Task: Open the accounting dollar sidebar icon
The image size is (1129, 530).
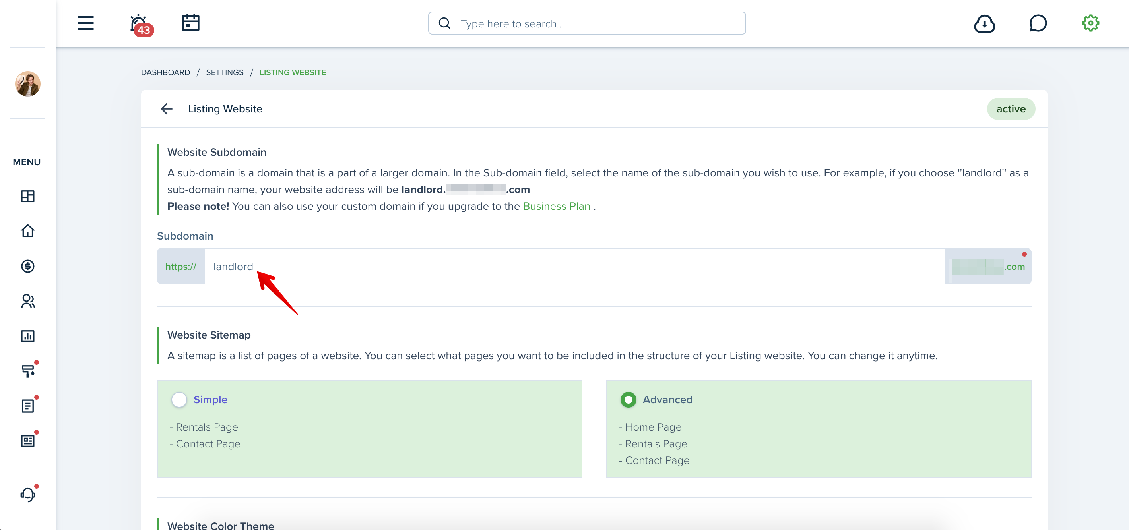Action: tap(27, 266)
